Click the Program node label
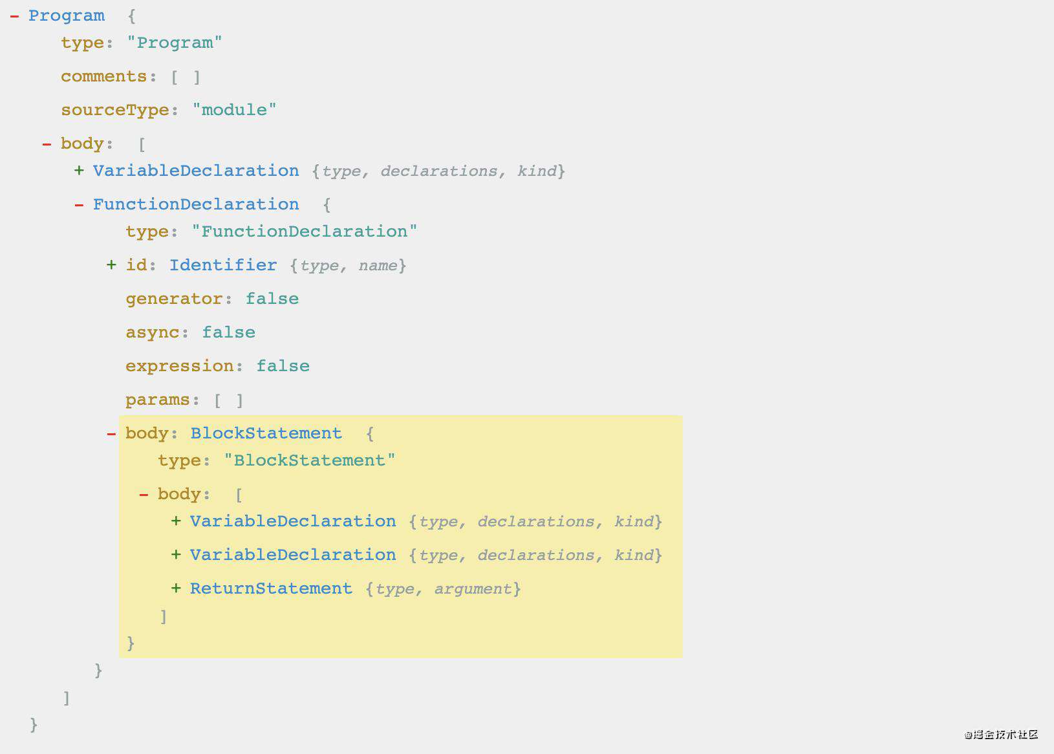 click(x=66, y=16)
